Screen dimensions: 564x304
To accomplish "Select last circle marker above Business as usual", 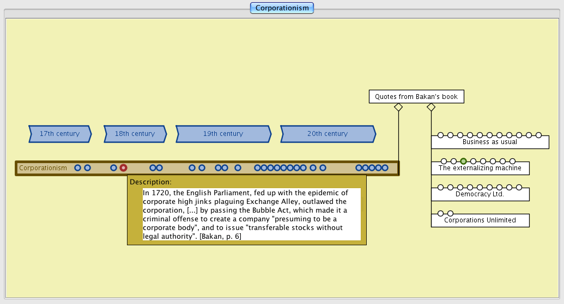I will [x=538, y=135].
